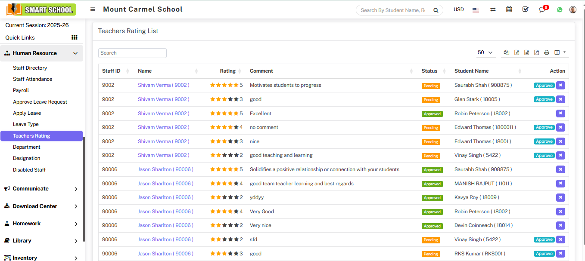Approve the rating from Glen Stark

tap(544, 99)
